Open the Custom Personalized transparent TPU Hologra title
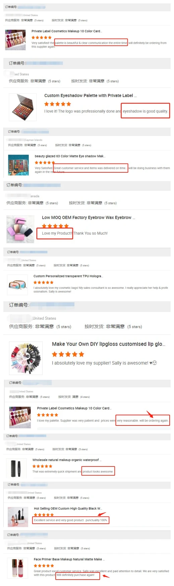174x586 pixels. 68,276
